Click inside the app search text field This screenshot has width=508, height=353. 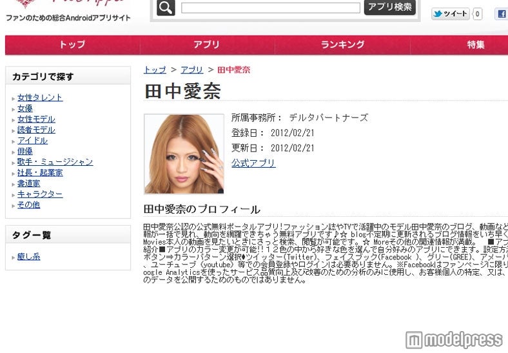270,8
